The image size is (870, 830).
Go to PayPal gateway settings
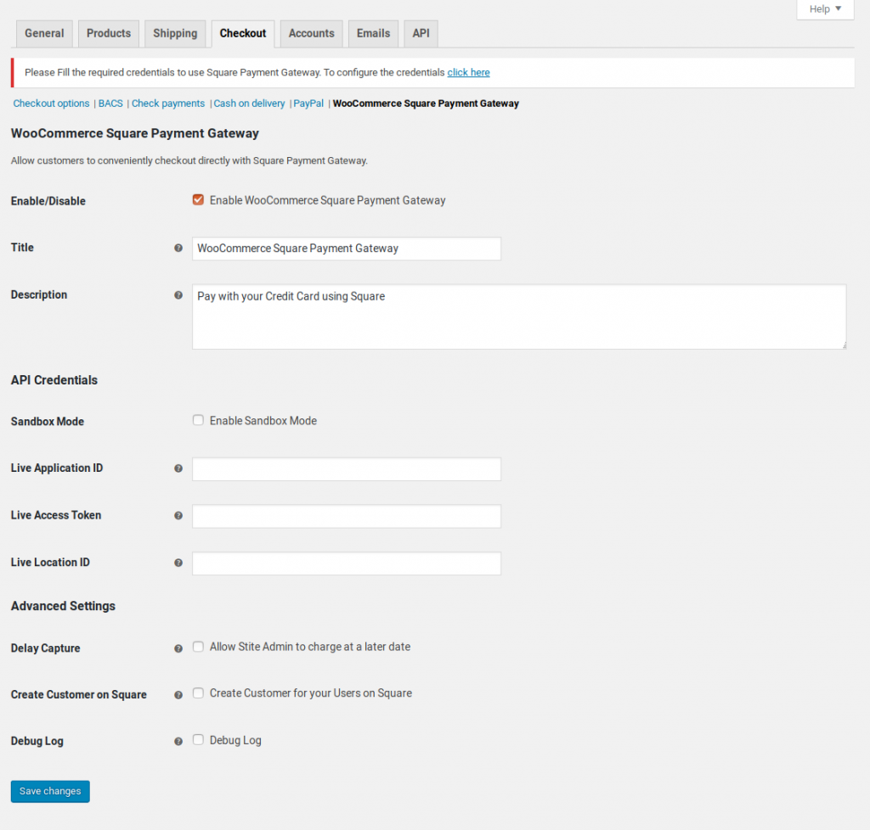(308, 104)
